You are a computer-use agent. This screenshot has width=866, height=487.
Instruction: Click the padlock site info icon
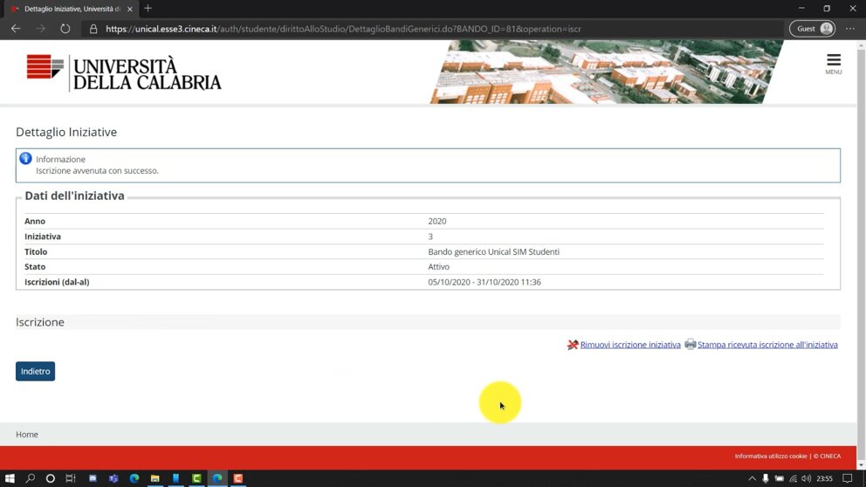click(x=93, y=29)
